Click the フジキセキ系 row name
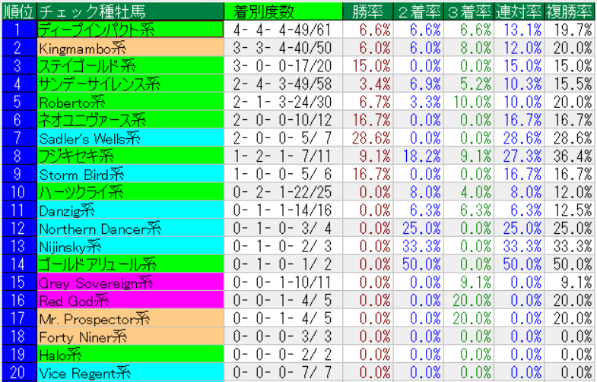The image size is (597, 382). click(x=130, y=156)
